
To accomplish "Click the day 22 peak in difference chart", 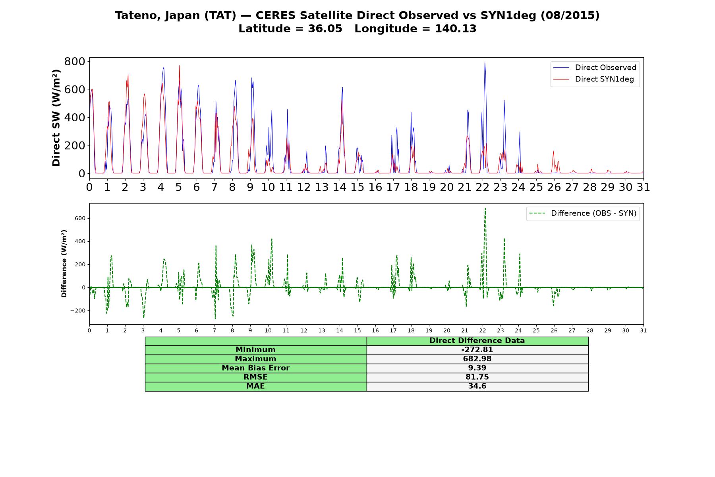I will pos(485,209).
